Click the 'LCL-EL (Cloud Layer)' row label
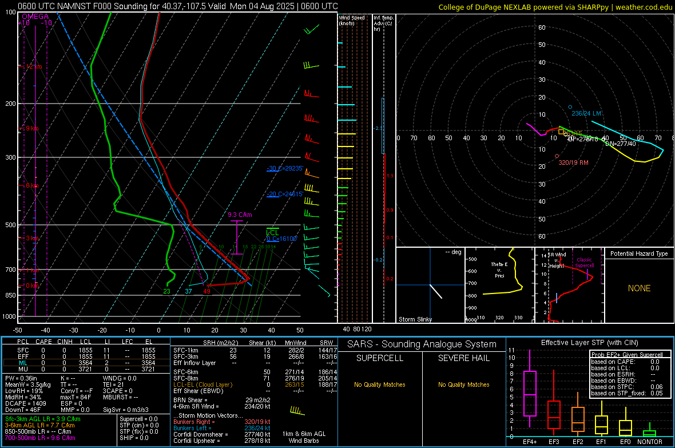The width and height of the screenshot is (675, 448). point(202,384)
